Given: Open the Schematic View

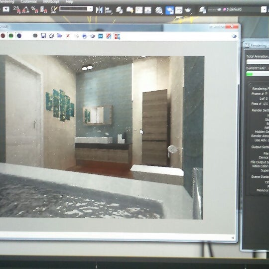Looking at the screenshot, I should 148,10.
